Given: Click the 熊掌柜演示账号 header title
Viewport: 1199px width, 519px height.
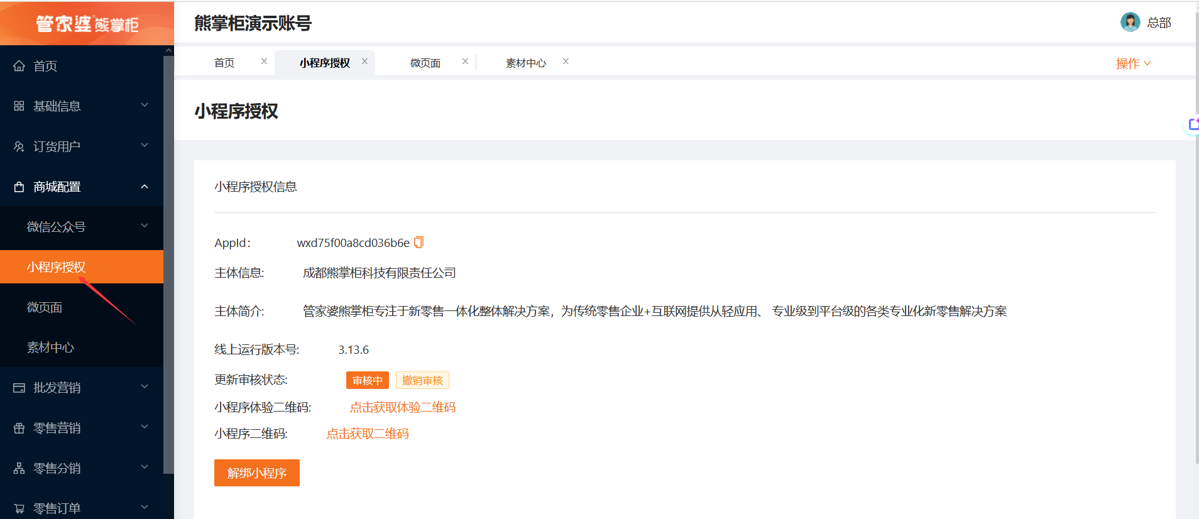Looking at the screenshot, I should [x=253, y=23].
